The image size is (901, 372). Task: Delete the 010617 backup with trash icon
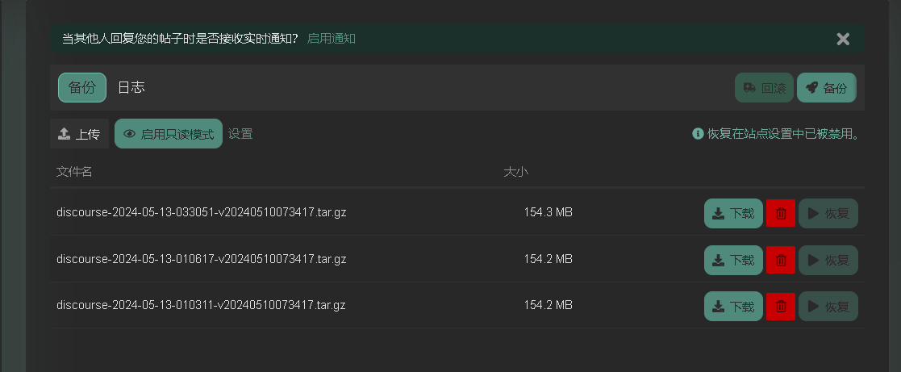click(x=780, y=260)
